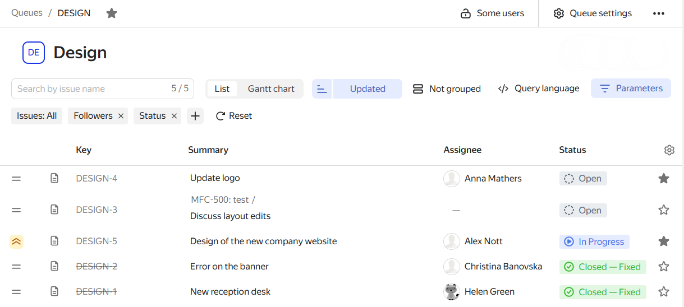Click the sort direction icon beside Updated
This screenshot has height=307, width=684.
click(x=322, y=89)
